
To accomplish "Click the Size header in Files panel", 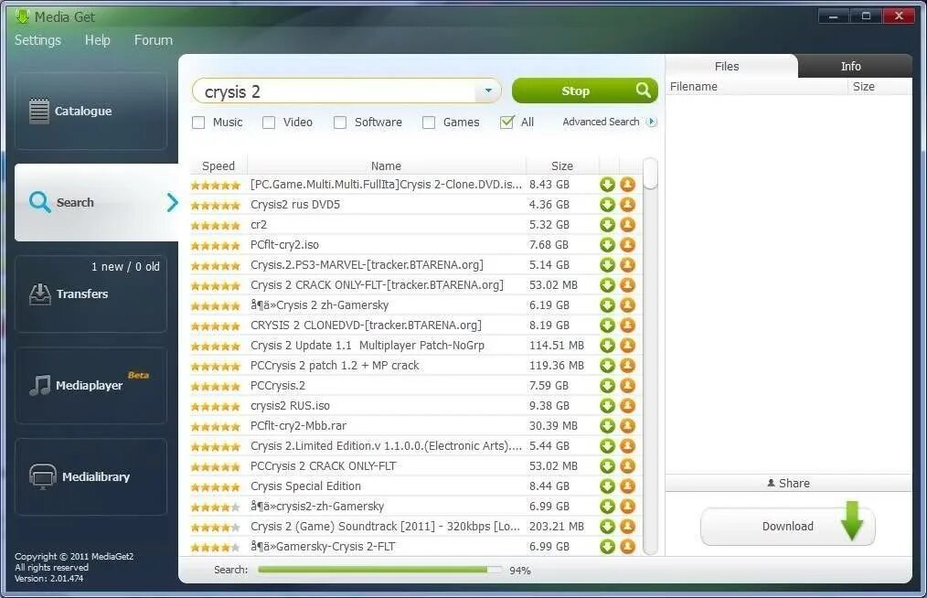I will tap(879, 87).
